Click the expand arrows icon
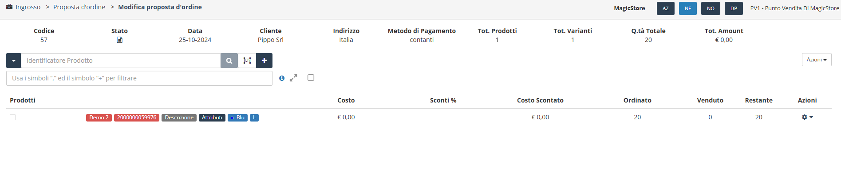Image resolution: width=841 pixels, height=171 pixels. click(293, 78)
